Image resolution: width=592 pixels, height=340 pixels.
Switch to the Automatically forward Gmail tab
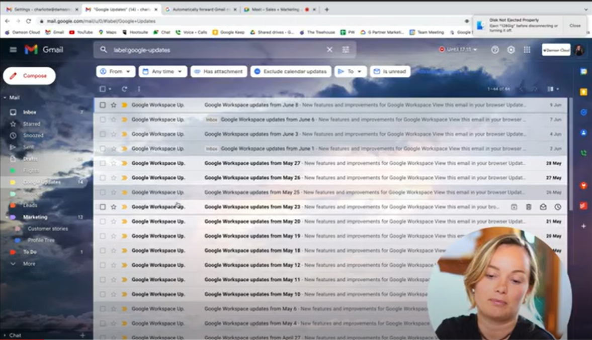pyautogui.click(x=201, y=10)
